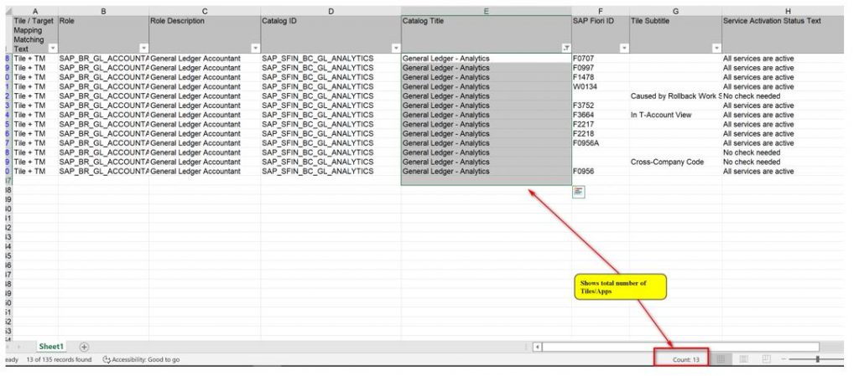Select the cell containing F1478
Viewport: 859px width, 376px height.
pyautogui.click(x=601, y=77)
